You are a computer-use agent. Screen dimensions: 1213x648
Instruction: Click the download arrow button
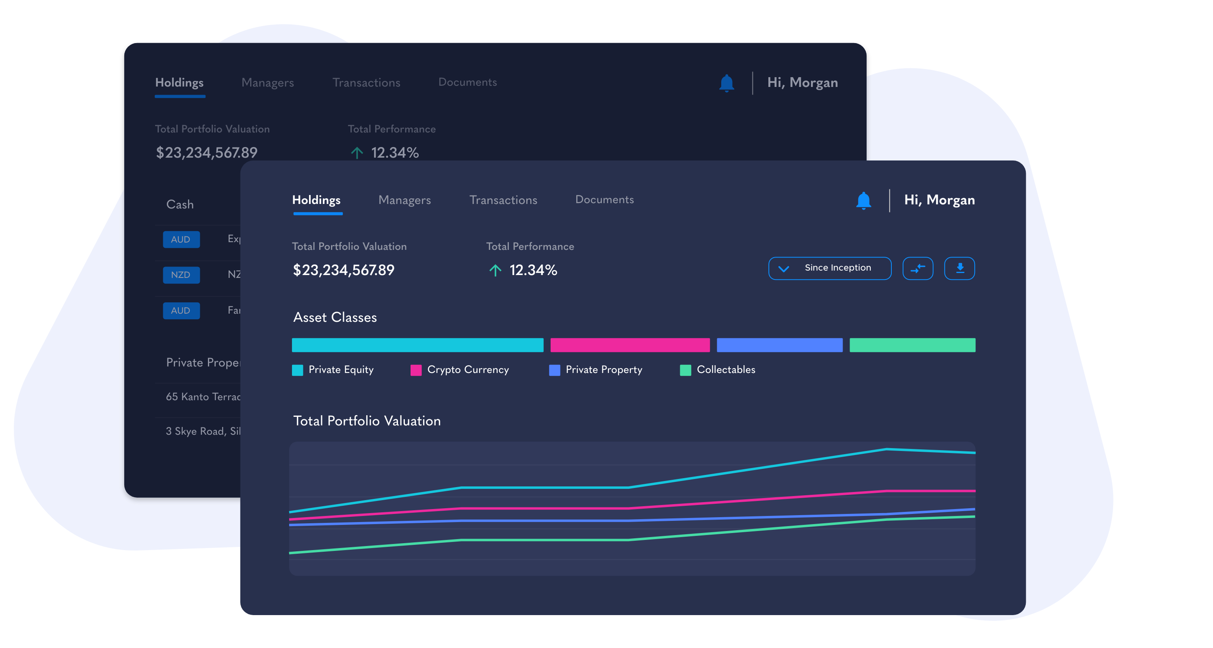coord(959,269)
